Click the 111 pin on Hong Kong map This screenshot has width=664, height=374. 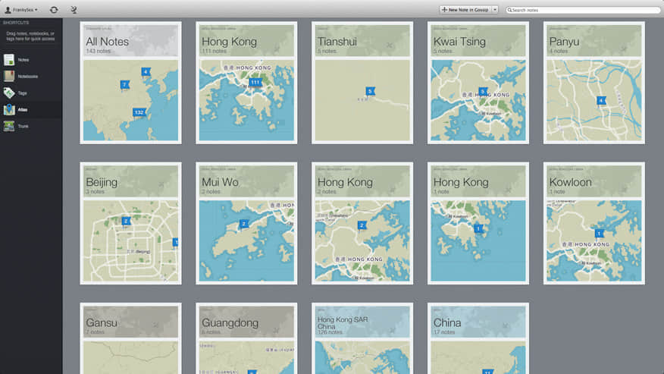[x=255, y=82]
